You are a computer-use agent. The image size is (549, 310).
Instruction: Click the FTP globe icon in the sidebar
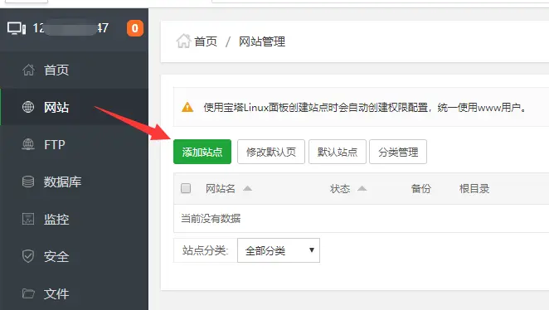pos(28,144)
